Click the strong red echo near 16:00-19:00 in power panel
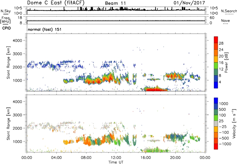The height and width of the screenshot is (164, 237). [156, 89]
